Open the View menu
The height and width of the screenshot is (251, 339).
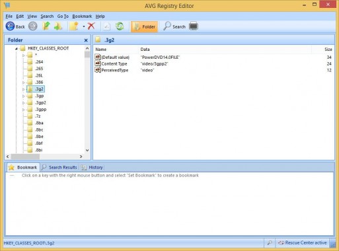[32, 17]
